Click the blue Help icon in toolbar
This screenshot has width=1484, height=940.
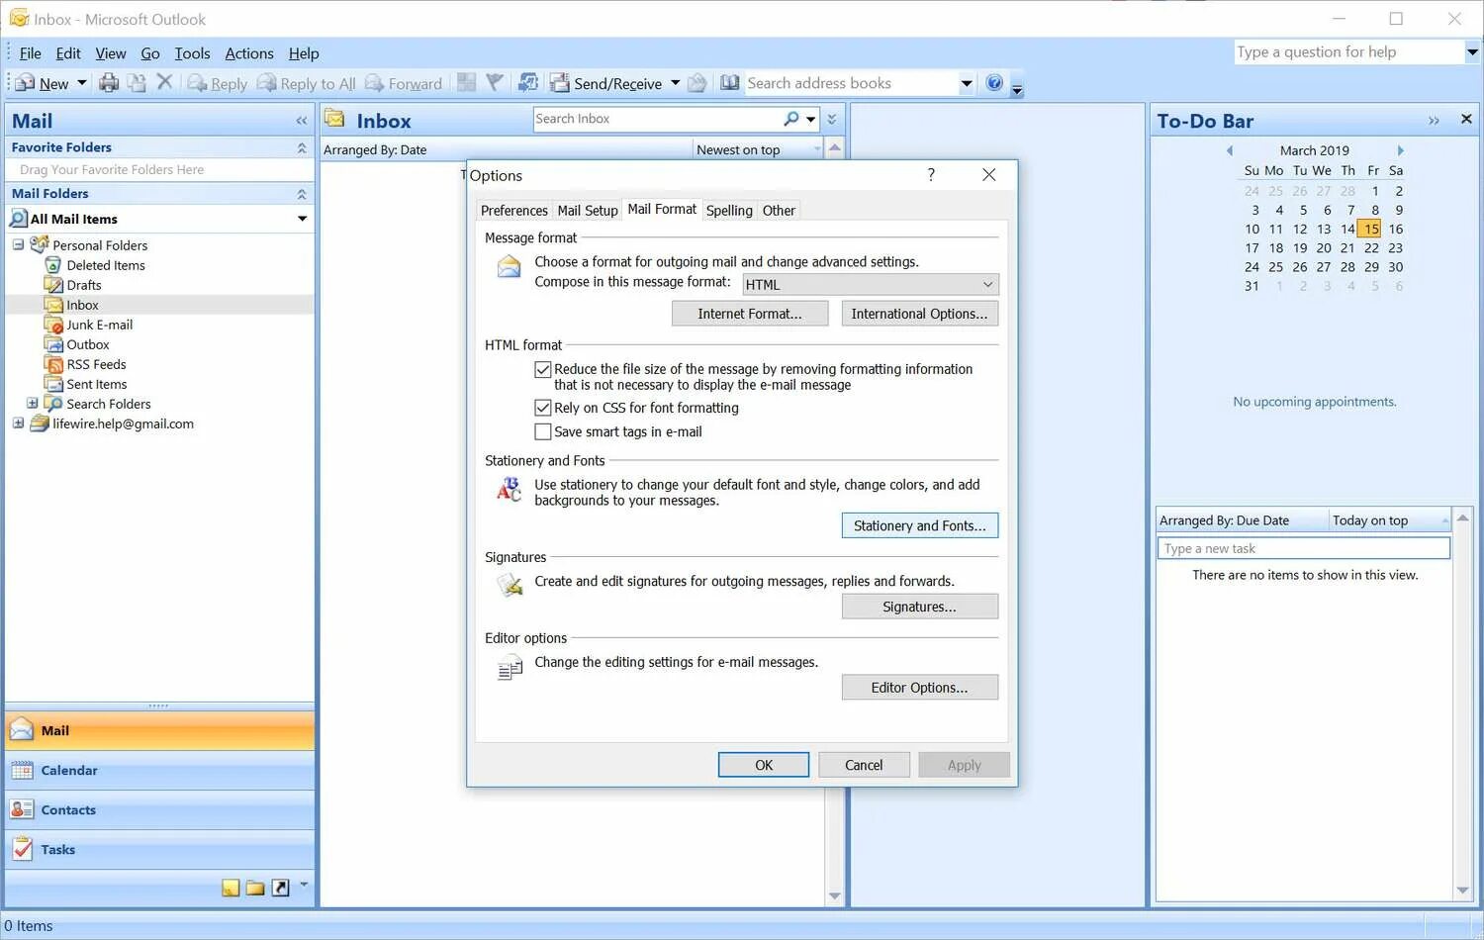tap(994, 83)
